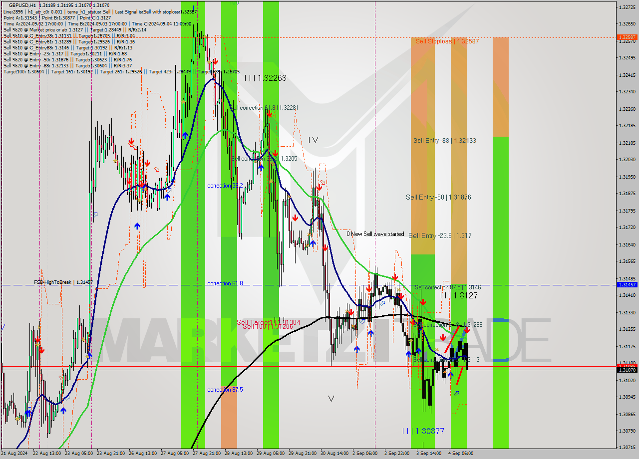Click the 21 Aug 2024 label on the time axis

coord(15,453)
